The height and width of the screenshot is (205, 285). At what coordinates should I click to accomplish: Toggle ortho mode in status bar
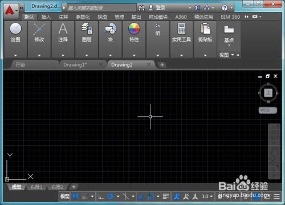pos(101,196)
